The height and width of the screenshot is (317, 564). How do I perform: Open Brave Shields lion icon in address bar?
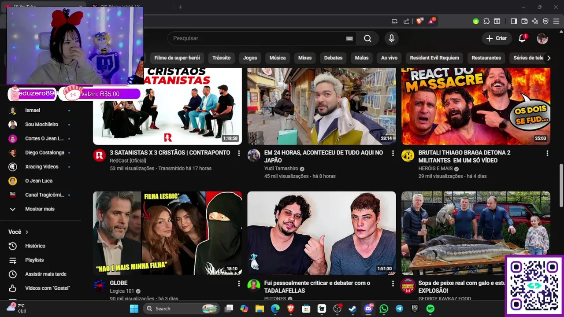point(419,21)
